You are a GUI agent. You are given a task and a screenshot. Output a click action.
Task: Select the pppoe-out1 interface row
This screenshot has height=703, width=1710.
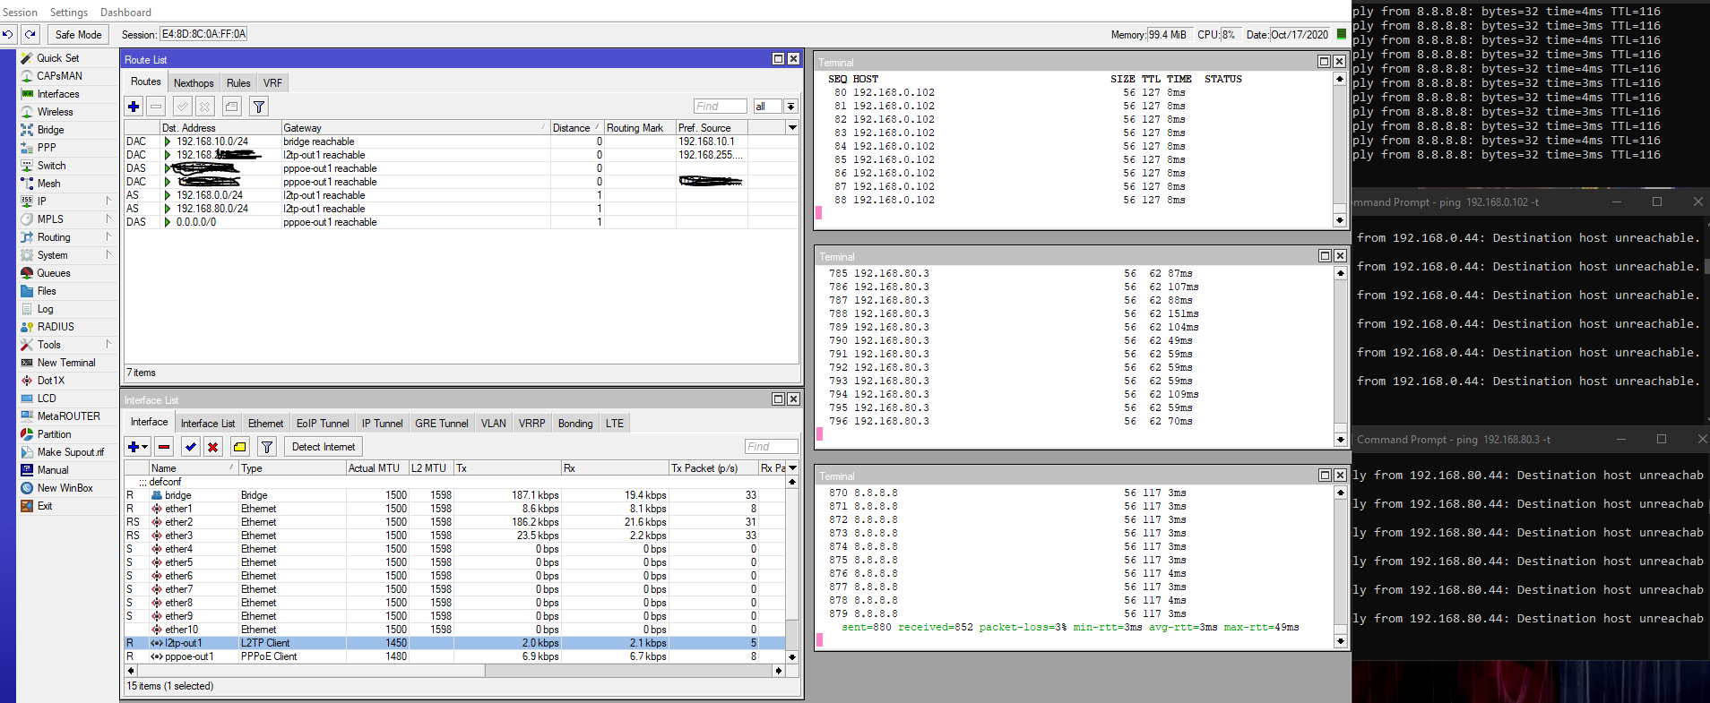pos(455,656)
